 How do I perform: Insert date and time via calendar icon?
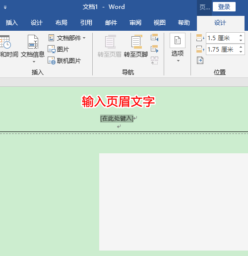coord(5,42)
